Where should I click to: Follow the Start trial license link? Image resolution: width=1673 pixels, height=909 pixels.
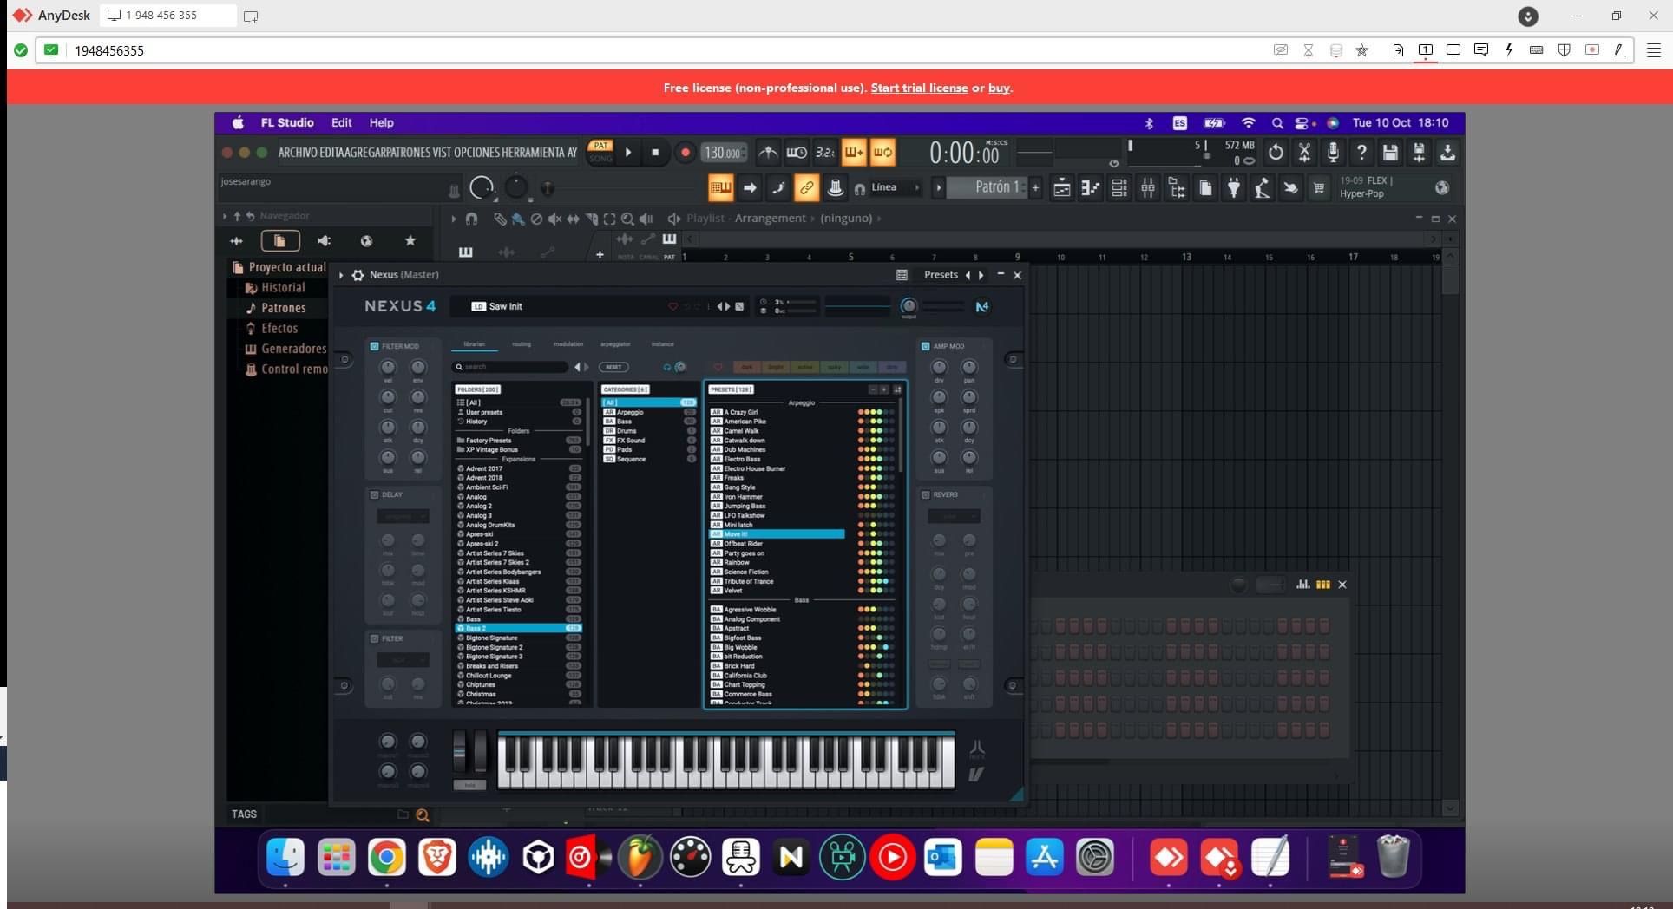click(x=919, y=88)
